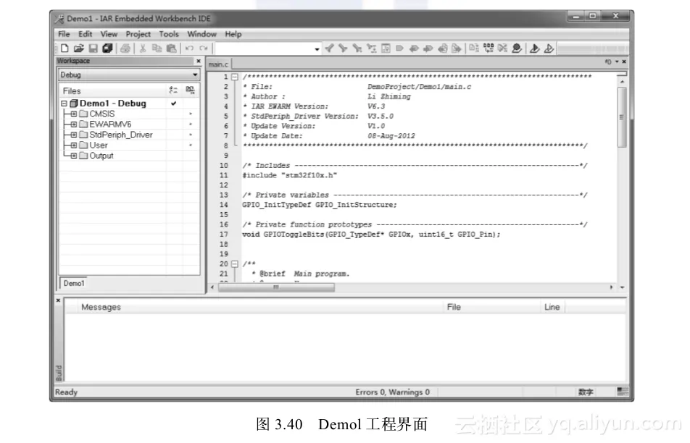Click the first icon in the Files header
This screenshot has height=443, width=690.
coord(173,90)
